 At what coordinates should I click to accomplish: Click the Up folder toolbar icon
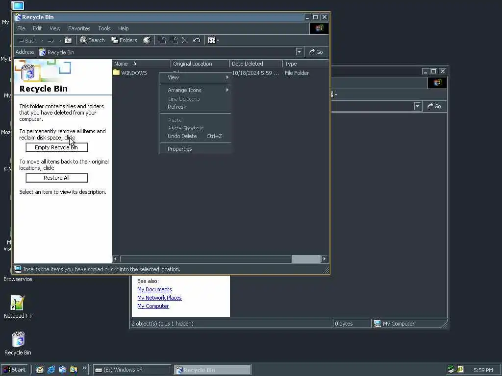68,40
